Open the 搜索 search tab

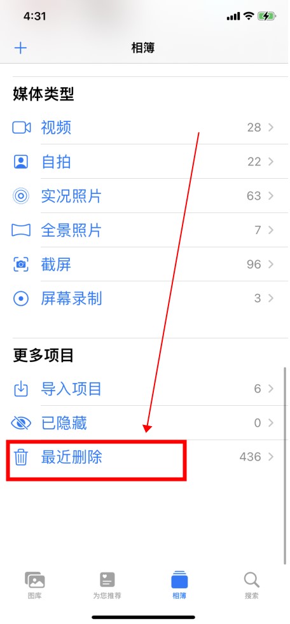251,585
